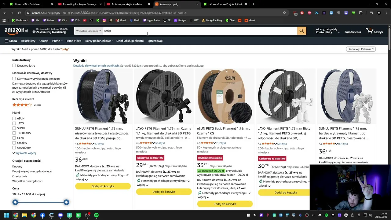Click the Amazon.pl logo
The image size is (391, 220).
(16, 31)
